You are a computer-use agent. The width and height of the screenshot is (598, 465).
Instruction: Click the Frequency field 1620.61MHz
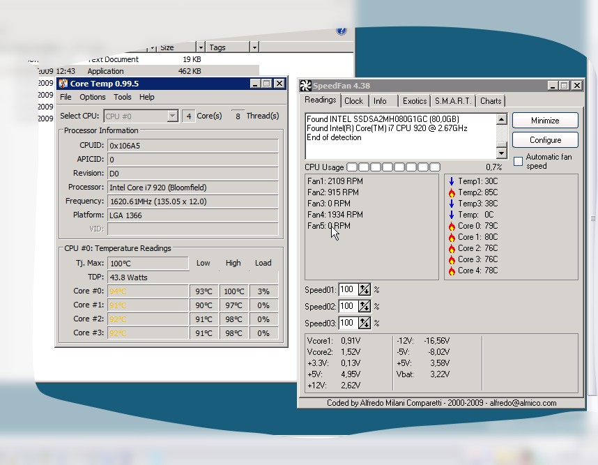(x=192, y=201)
